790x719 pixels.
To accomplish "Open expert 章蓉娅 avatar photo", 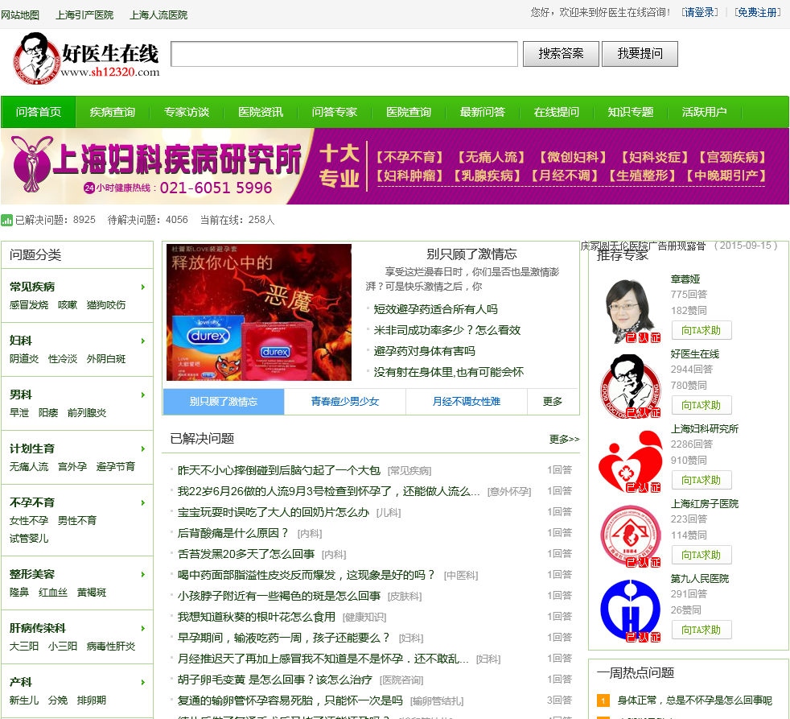I will [x=630, y=311].
